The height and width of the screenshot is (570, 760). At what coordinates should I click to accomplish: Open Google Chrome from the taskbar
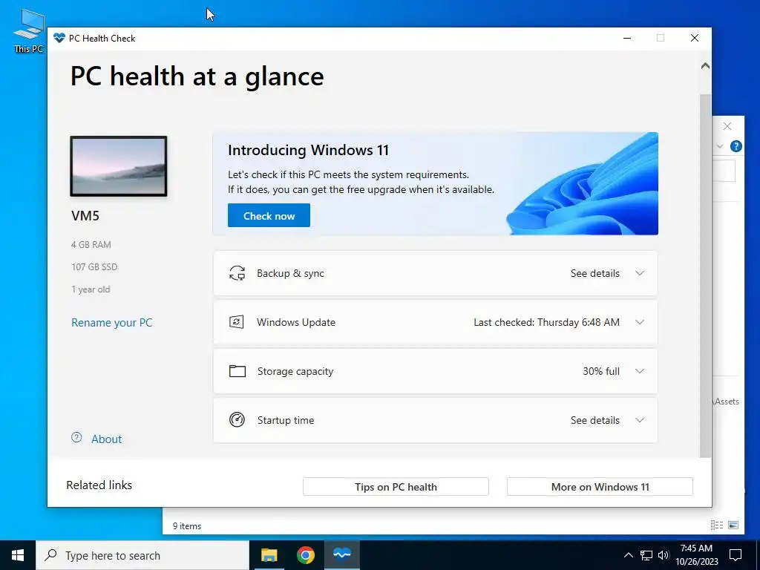point(305,555)
